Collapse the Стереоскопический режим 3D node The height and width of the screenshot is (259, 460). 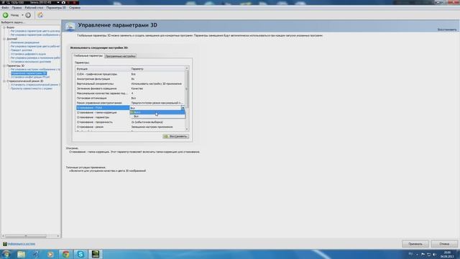pyautogui.click(x=4, y=81)
